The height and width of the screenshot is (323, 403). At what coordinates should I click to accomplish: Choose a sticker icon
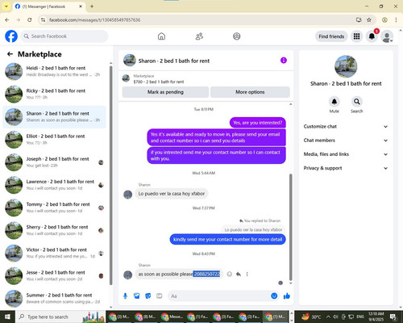[x=148, y=296]
